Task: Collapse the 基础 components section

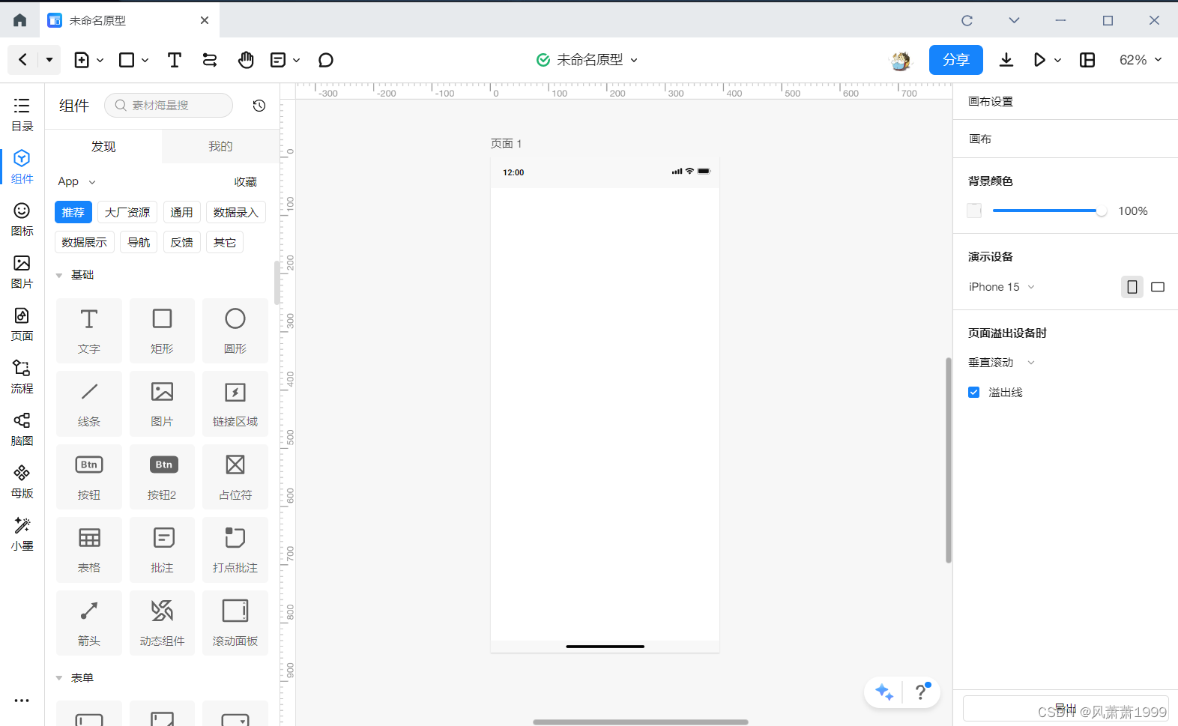Action: [x=59, y=276]
